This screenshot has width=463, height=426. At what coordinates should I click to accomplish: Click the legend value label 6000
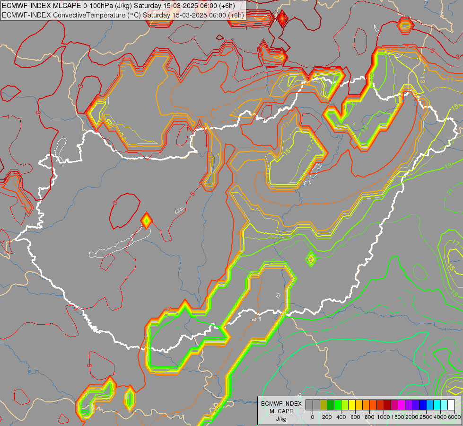tap(454, 417)
